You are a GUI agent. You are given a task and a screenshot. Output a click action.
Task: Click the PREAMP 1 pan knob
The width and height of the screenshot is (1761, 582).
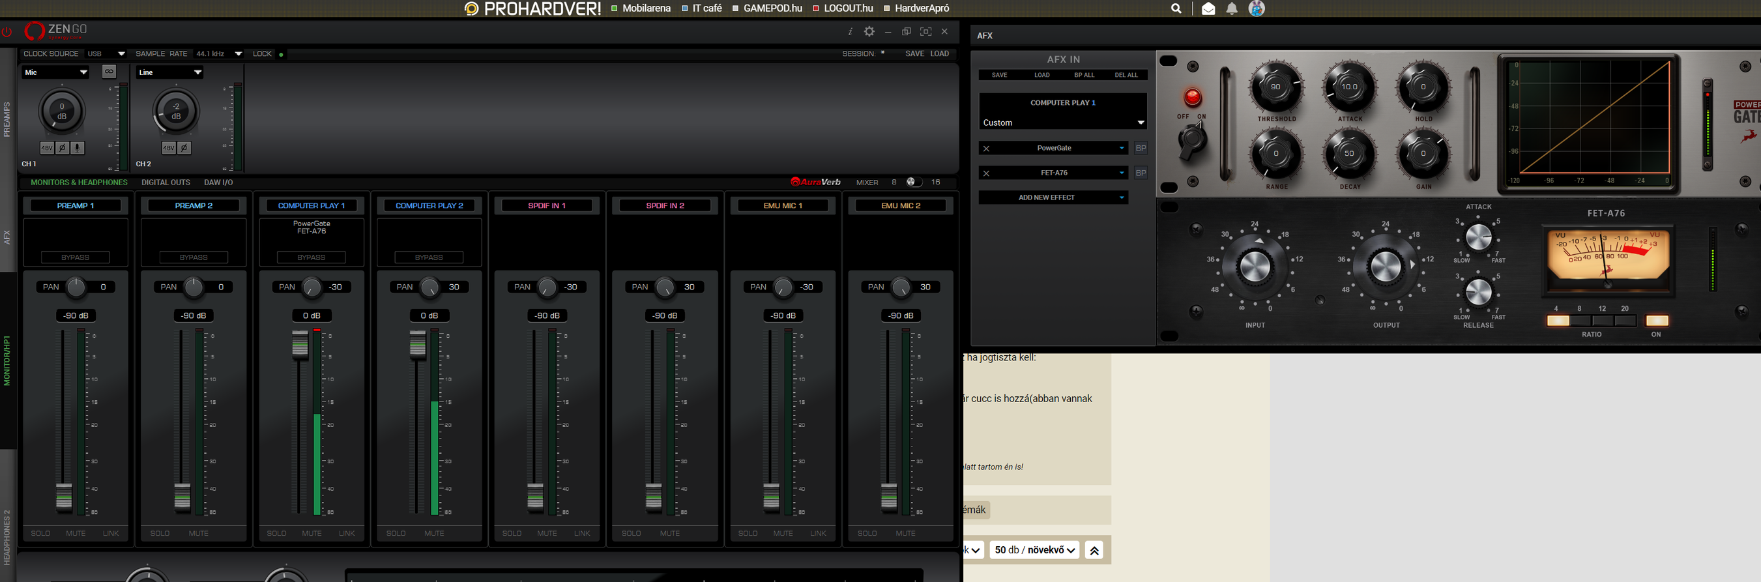(76, 287)
